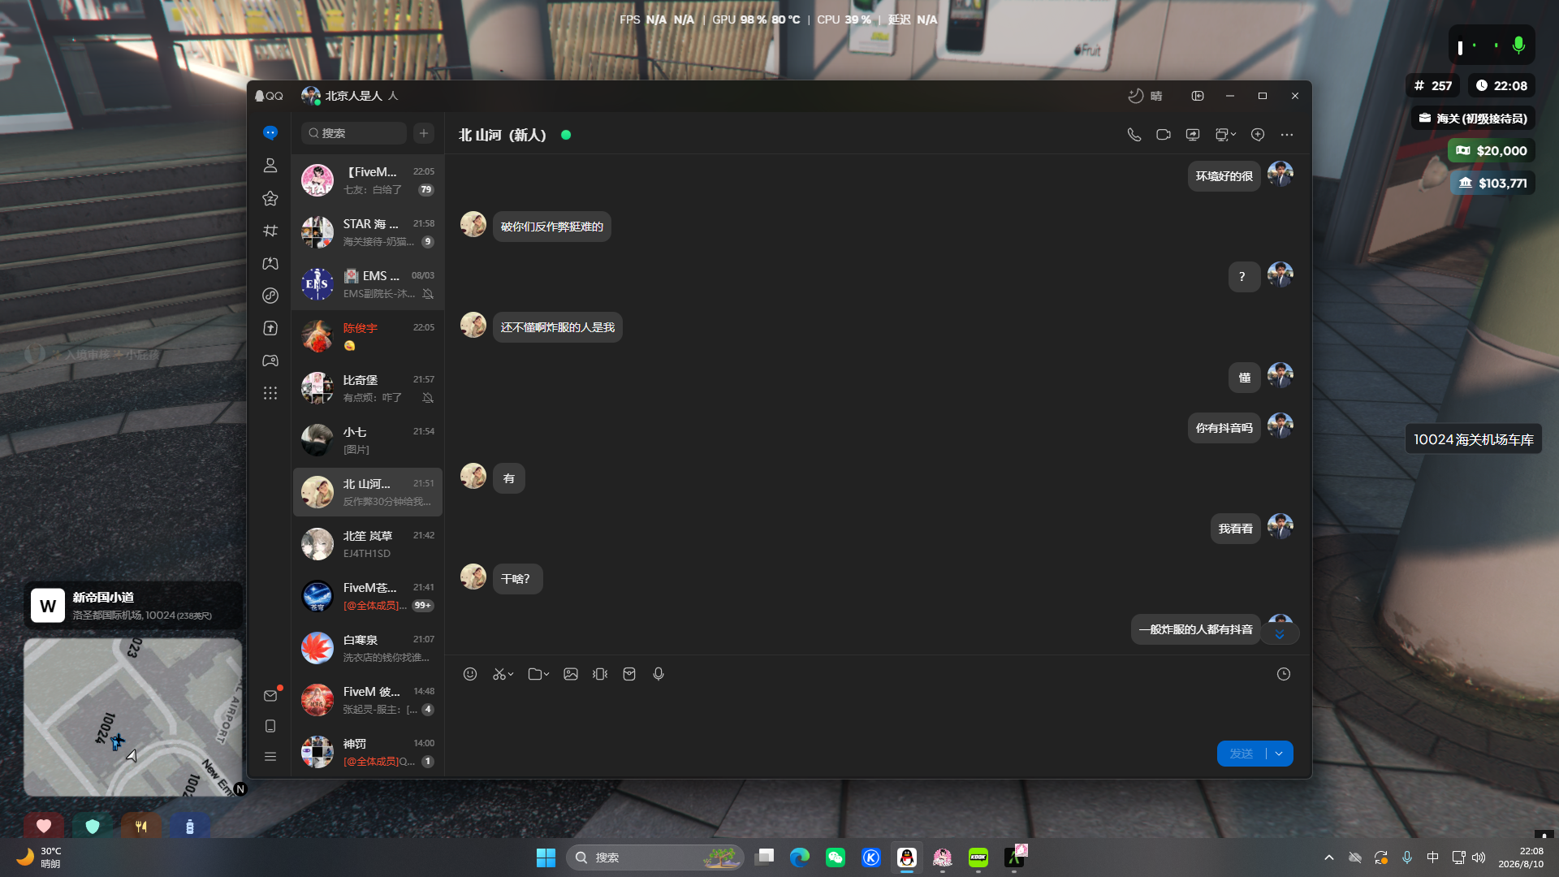Viewport: 1559px width, 877px height.
Task: Open the 白寒泉 conversation
Action: [x=368, y=648]
